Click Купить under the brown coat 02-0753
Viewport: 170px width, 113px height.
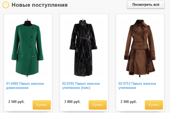(154, 105)
